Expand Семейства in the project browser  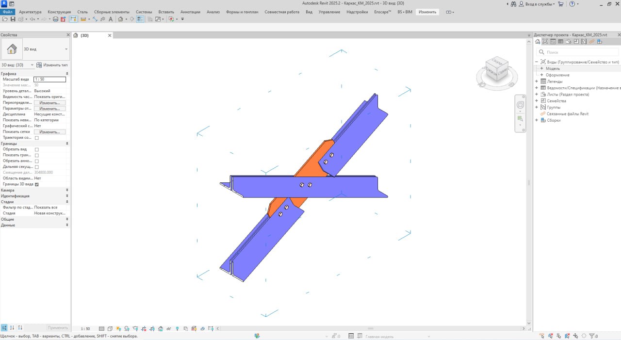537,100
